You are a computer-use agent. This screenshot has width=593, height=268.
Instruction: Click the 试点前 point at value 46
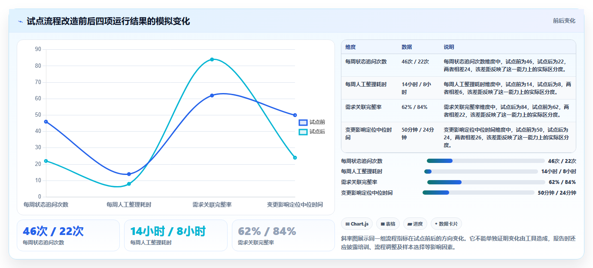click(46, 122)
